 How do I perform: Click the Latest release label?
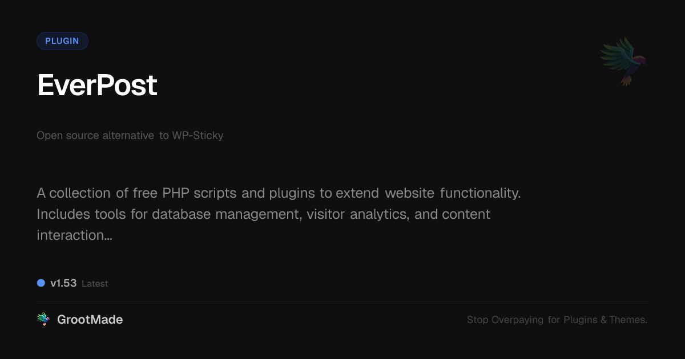coord(95,283)
